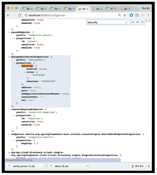Bookmark this page with star icon

pos(125,15)
